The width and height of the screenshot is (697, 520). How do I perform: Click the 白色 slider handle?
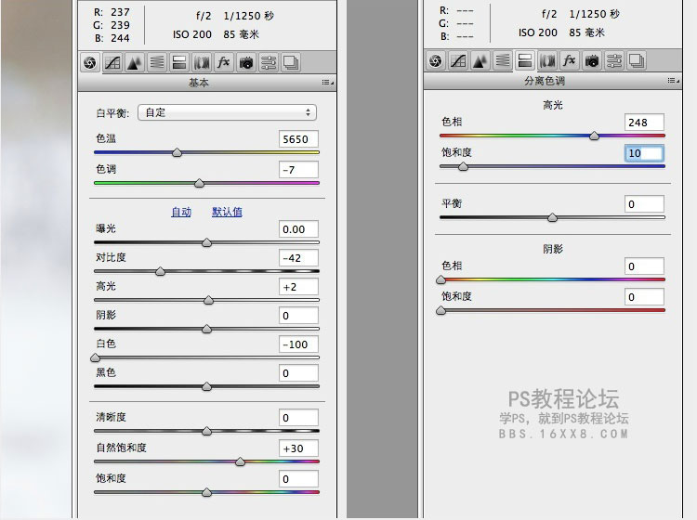[x=95, y=357]
